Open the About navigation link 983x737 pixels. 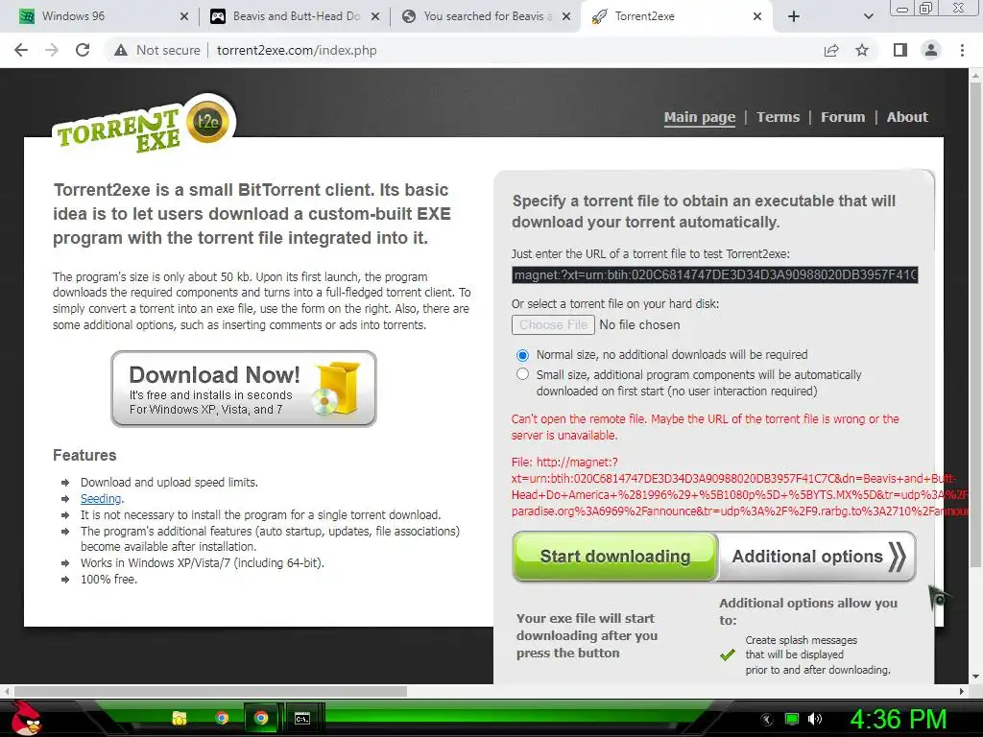click(907, 117)
